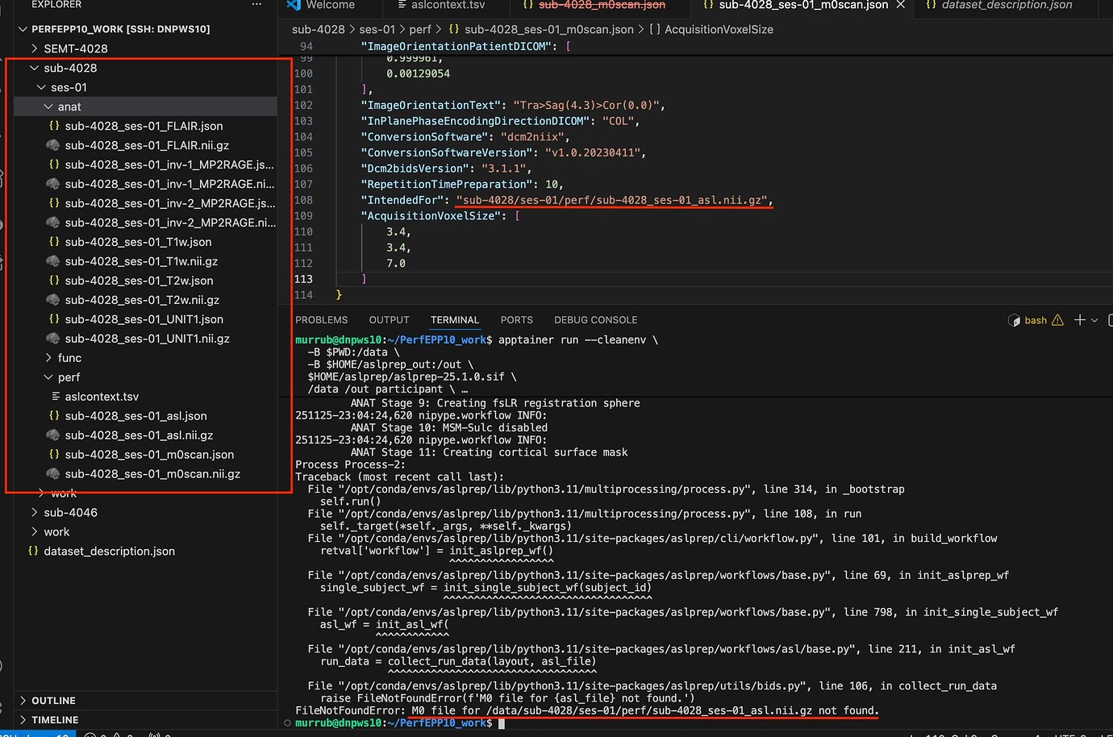Viewport: 1113px width, 737px height.
Task: Click the VS Code icon on the Welcome tab
Action: 293,6
